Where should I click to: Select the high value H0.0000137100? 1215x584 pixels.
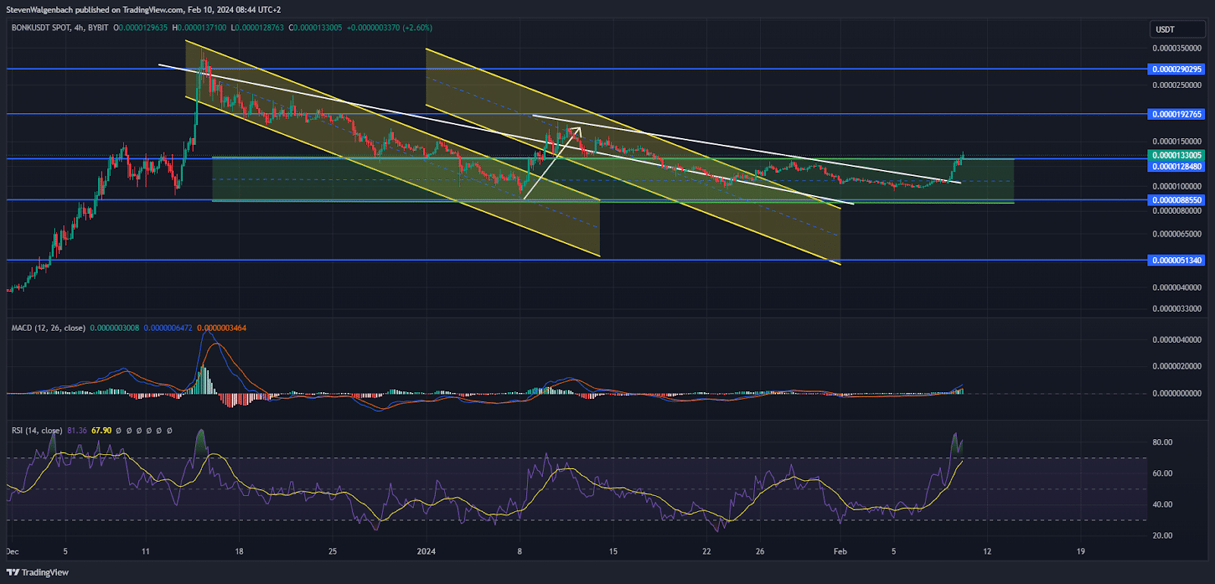point(199,28)
